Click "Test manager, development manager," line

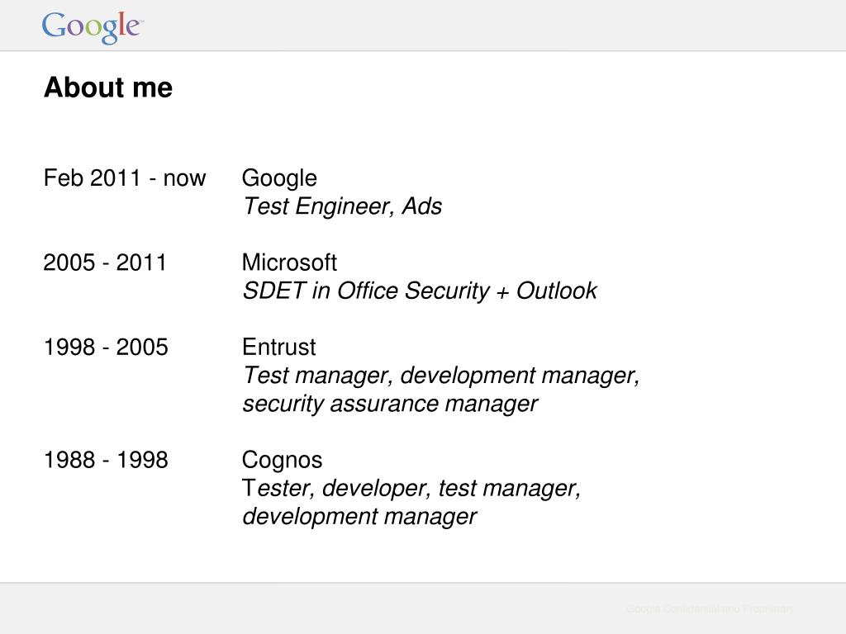click(x=441, y=376)
